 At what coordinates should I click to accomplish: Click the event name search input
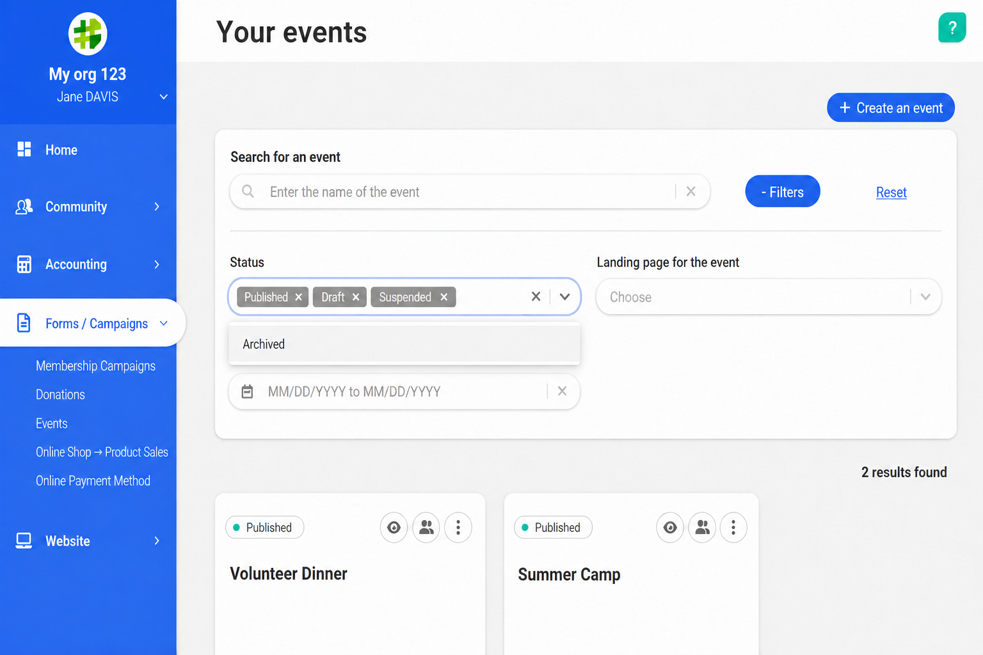click(x=470, y=192)
